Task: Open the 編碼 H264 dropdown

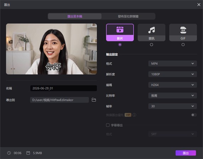Action: pos(173,85)
